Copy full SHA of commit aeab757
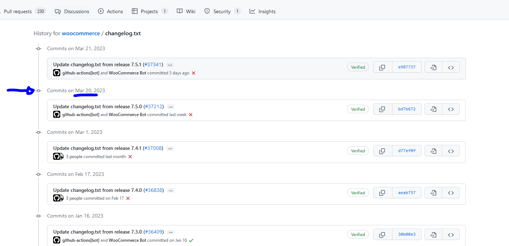This screenshot has height=246, width=509. [x=382, y=193]
